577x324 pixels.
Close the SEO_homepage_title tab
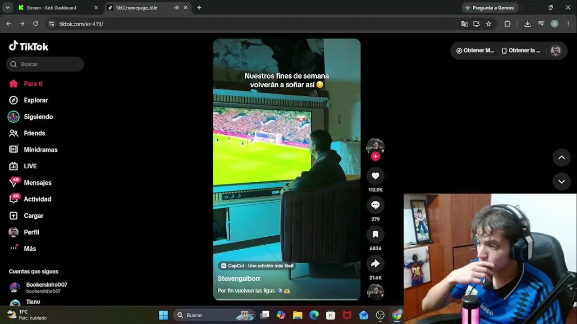pyautogui.click(x=185, y=8)
